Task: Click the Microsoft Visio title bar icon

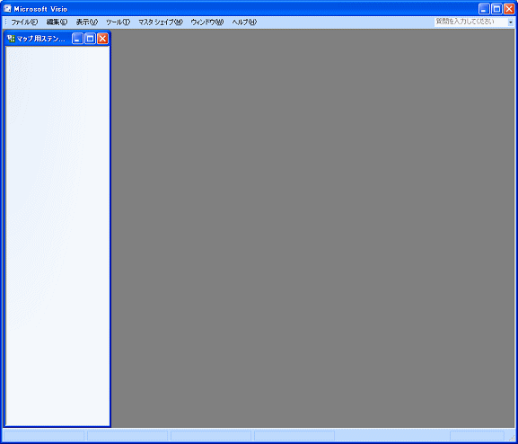Action: pos(7,9)
